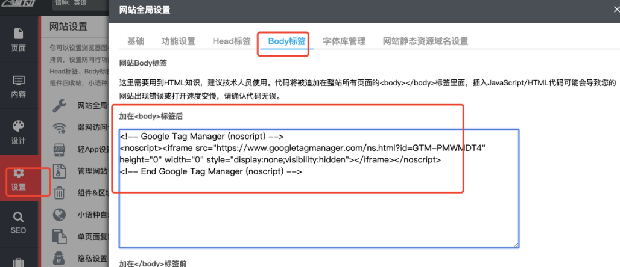The height and width of the screenshot is (267, 620).
Task: Click the 轻App设置 app icon
Action: click(60, 149)
